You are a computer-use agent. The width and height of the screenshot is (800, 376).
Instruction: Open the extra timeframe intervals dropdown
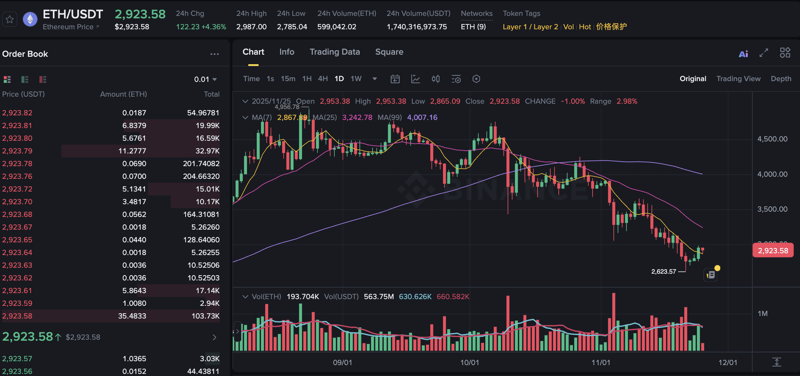tap(374, 79)
